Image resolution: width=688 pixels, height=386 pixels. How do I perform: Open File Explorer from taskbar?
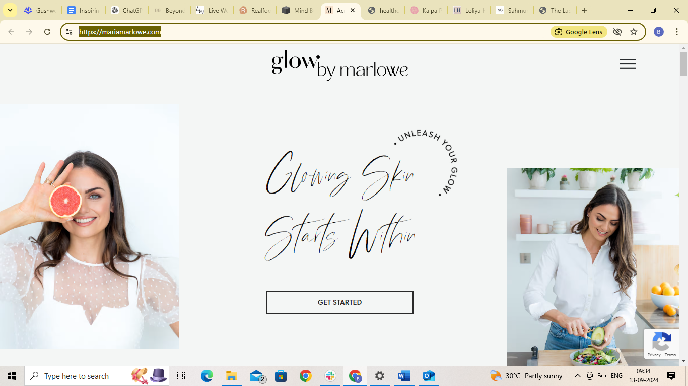(x=231, y=376)
